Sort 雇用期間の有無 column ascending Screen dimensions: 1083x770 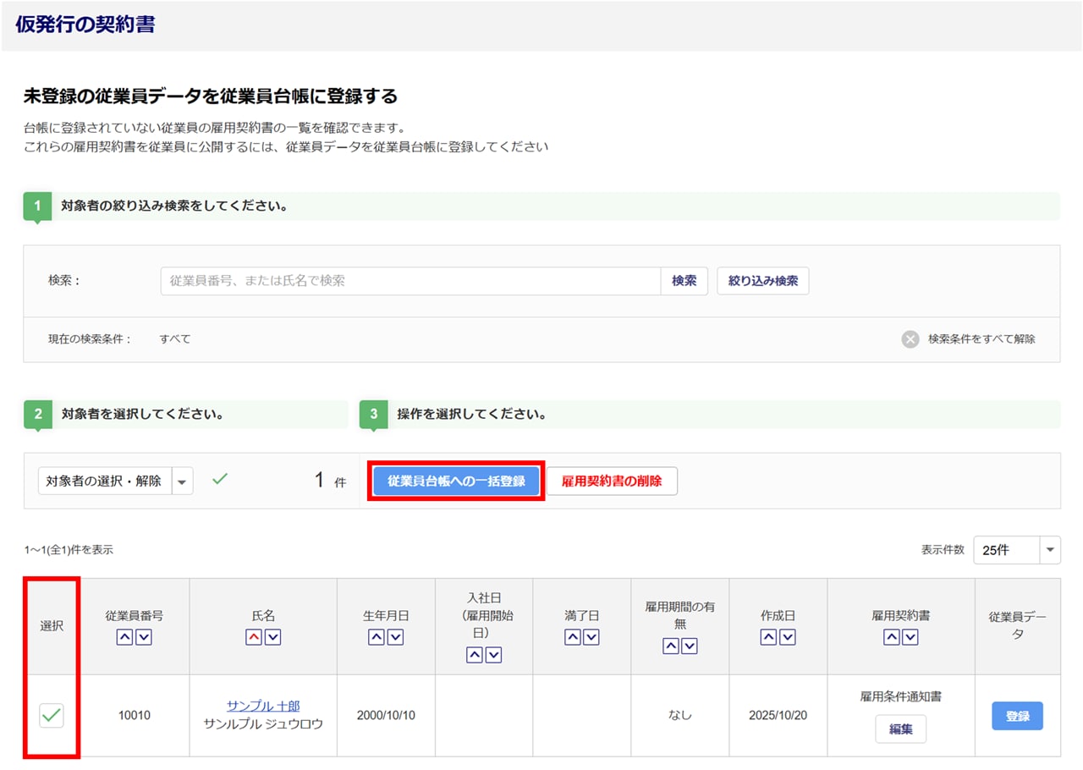point(671,646)
